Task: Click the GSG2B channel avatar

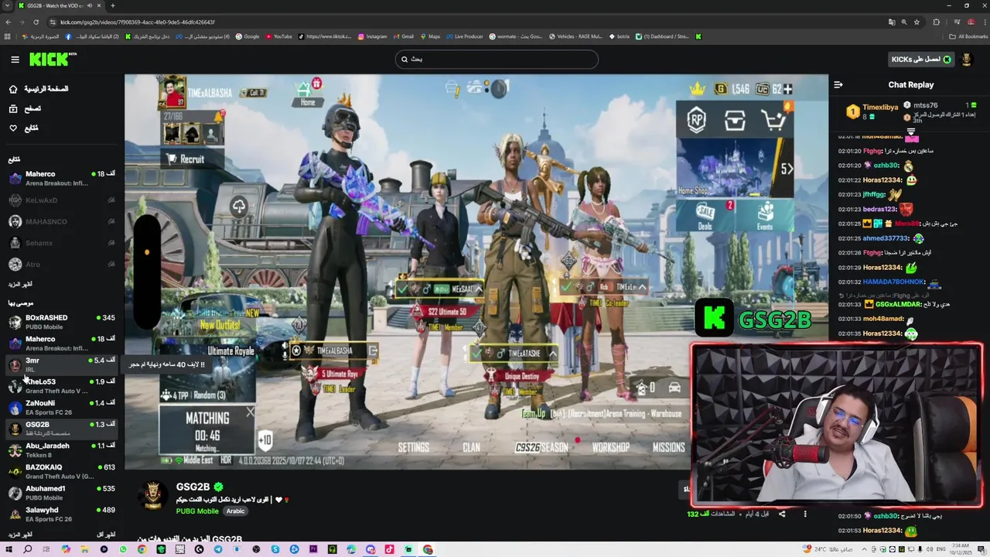Action: click(153, 496)
